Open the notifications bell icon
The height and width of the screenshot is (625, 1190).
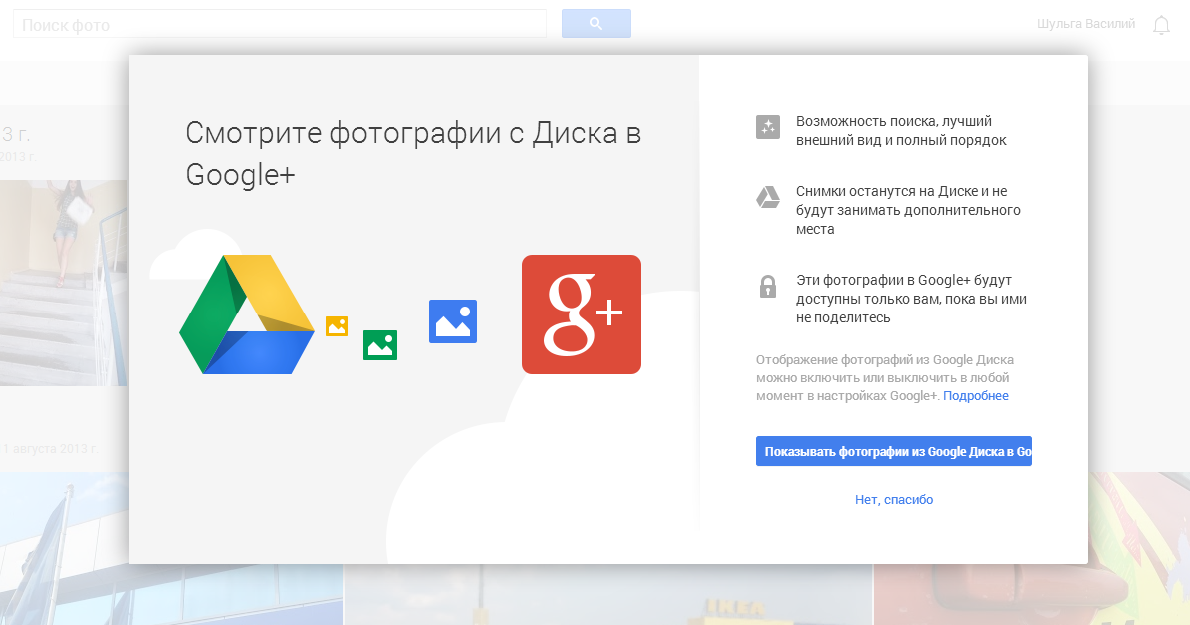(x=1160, y=25)
